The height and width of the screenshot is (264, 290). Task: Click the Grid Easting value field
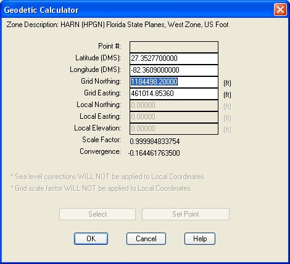pos(174,94)
